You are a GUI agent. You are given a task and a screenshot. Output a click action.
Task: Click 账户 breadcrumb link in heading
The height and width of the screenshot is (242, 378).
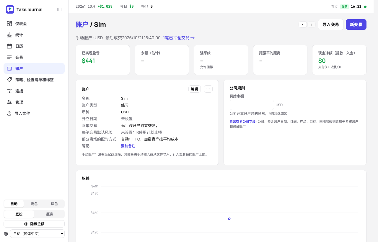click(82, 24)
